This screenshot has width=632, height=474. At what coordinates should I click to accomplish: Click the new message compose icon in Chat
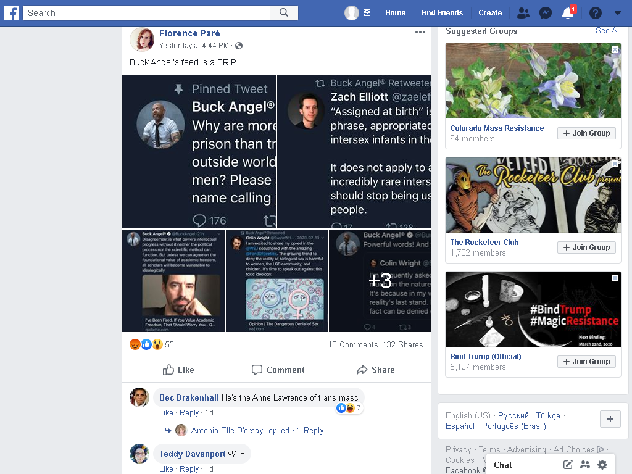pyautogui.click(x=568, y=465)
